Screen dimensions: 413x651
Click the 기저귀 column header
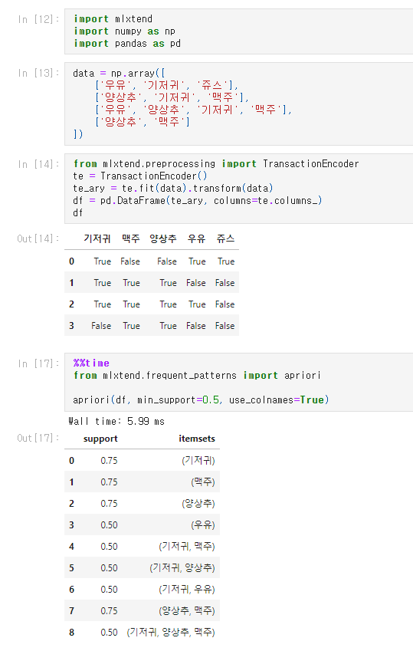pyautogui.click(x=97, y=238)
